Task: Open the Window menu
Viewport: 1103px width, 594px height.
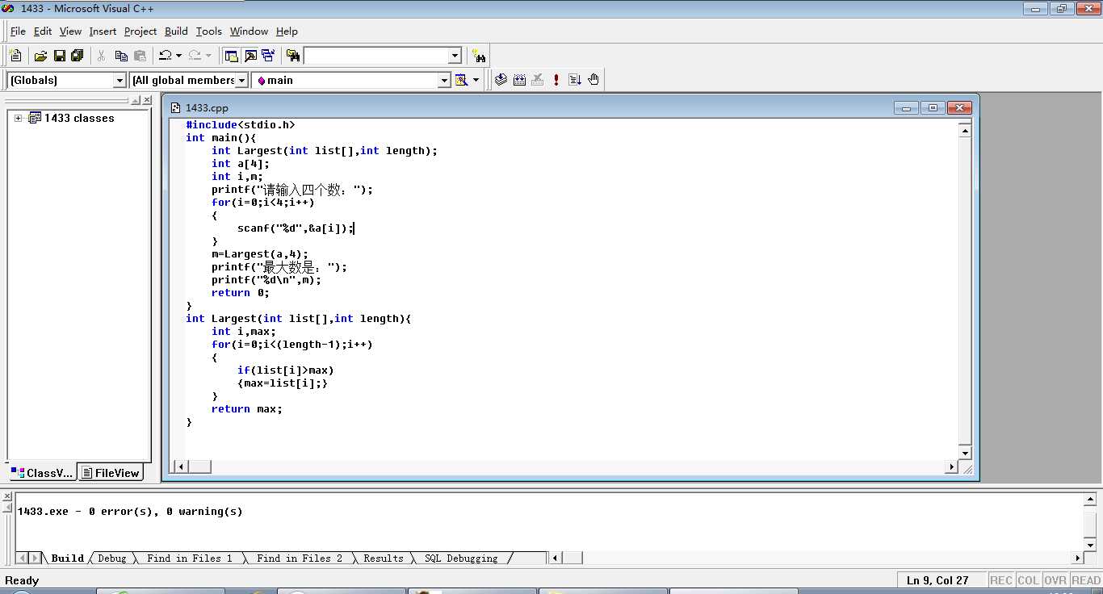Action: [249, 31]
